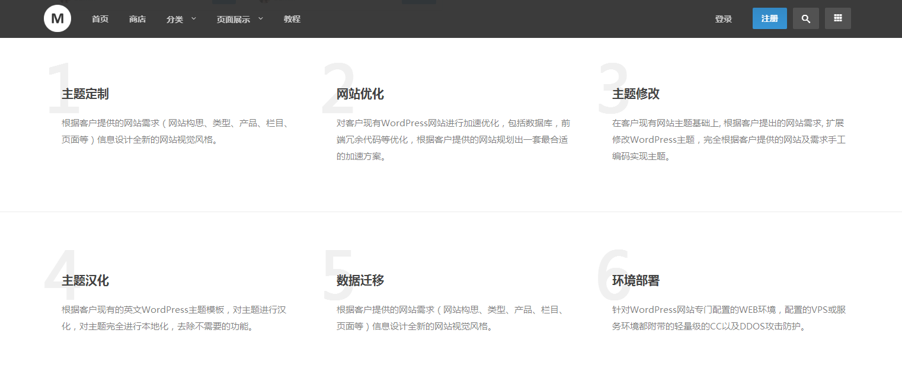Go to 首页 in navigation
902x381 pixels.
coord(100,19)
